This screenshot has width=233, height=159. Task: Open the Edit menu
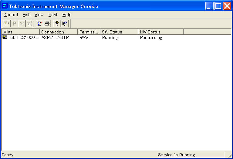[26, 15]
